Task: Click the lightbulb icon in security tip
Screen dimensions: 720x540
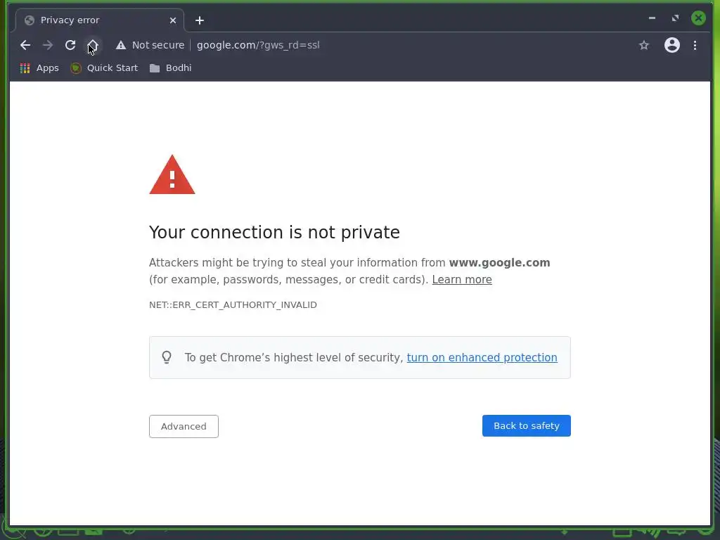Action: point(167,357)
